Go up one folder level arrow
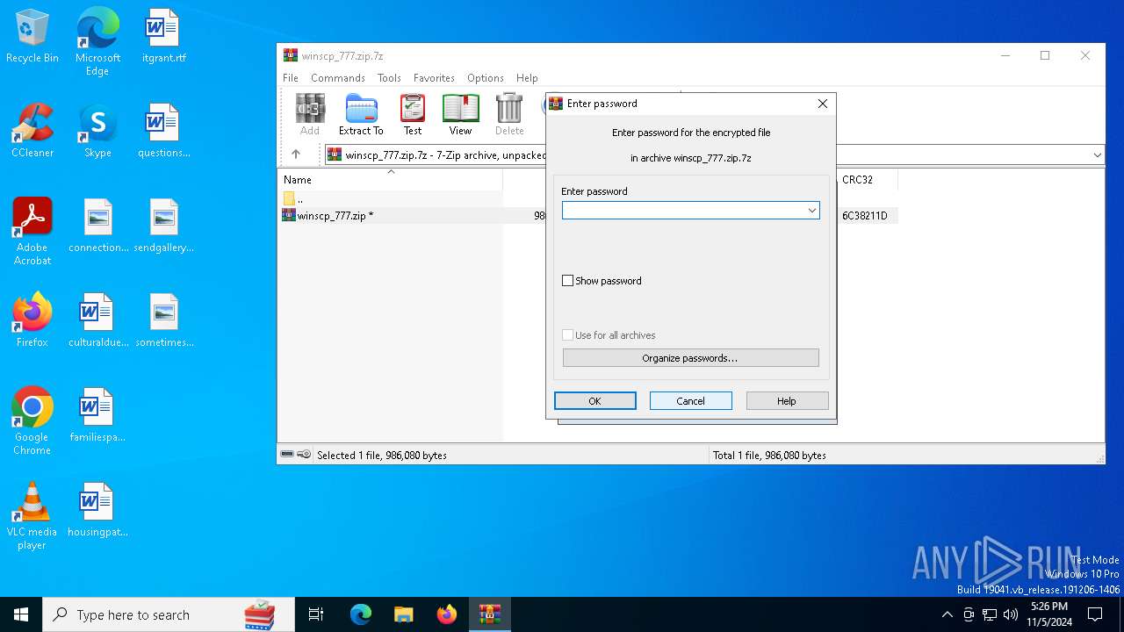1124x632 pixels. pyautogui.click(x=296, y=154)
